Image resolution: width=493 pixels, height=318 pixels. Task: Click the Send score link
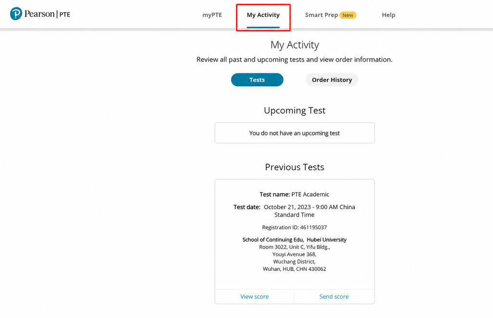click(x=334, y=297)
